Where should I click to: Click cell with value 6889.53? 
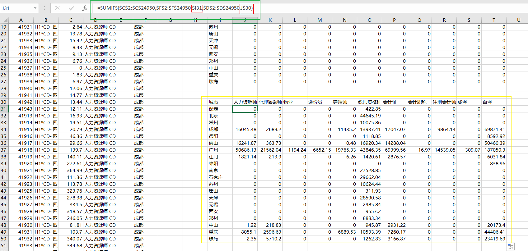tap(345, 232)
